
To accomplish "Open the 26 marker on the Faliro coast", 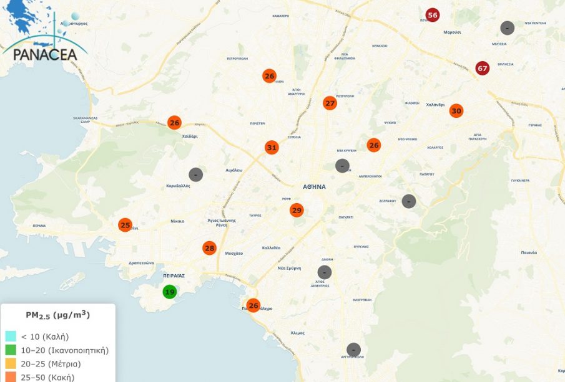I will (x=253, y=305).
